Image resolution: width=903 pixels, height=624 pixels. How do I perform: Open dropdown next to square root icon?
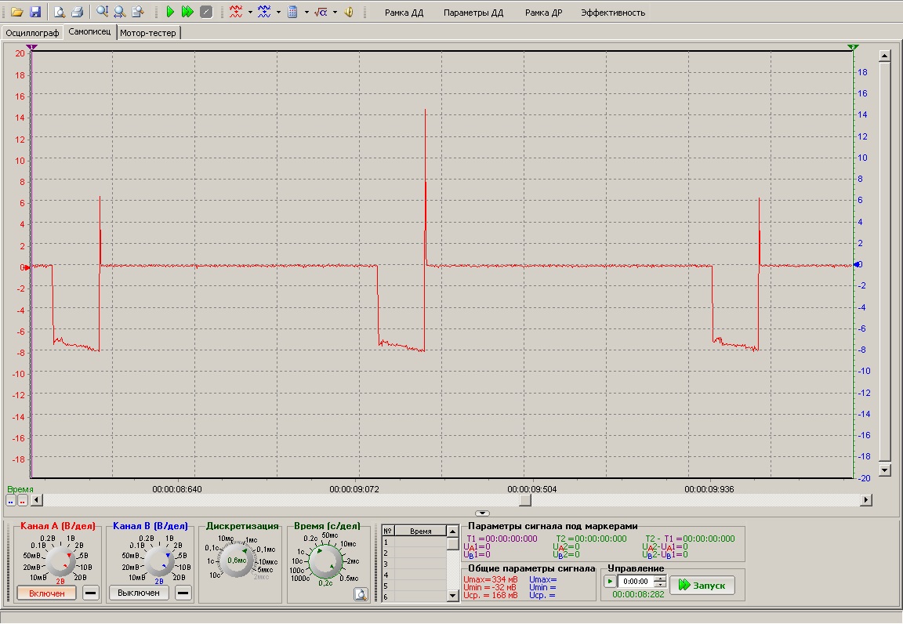pos(335,12)
